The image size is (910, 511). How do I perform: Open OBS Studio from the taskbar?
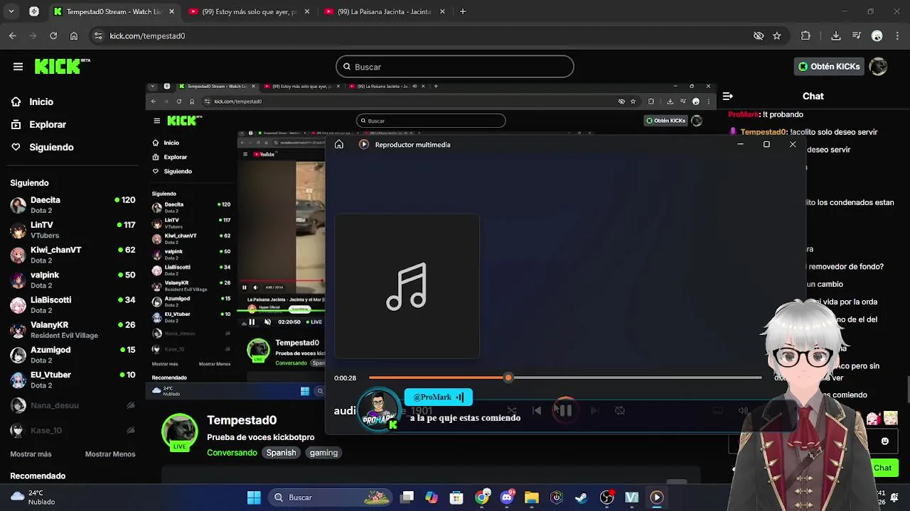(607, 498)
